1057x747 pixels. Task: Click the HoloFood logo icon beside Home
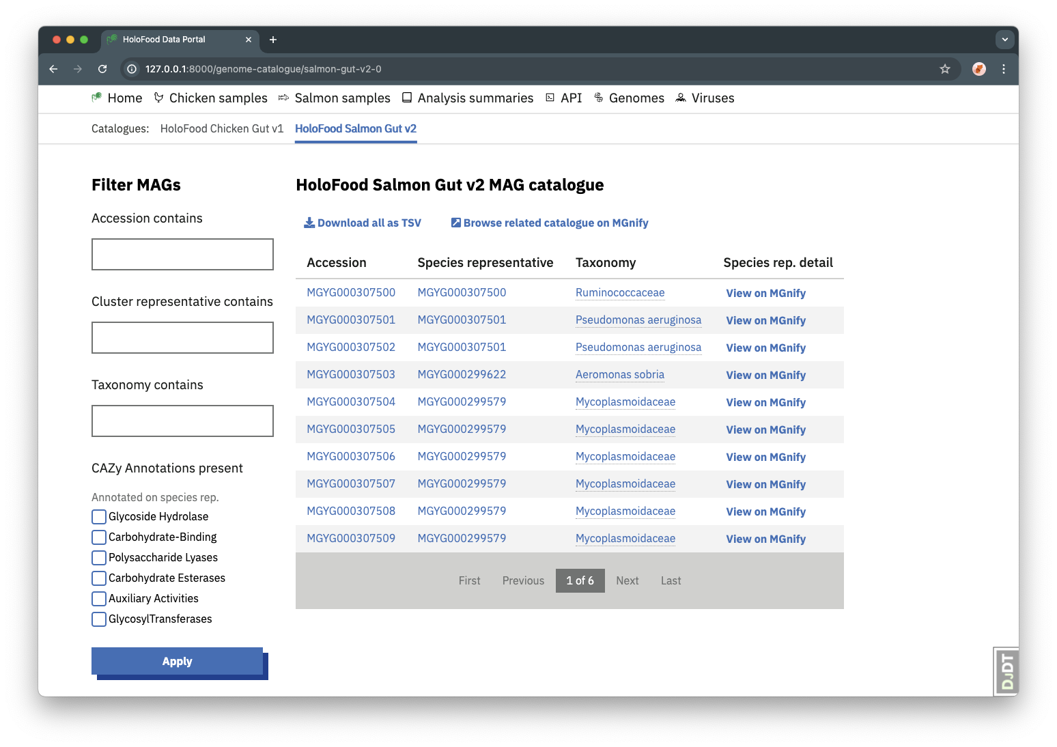(97, 98)
